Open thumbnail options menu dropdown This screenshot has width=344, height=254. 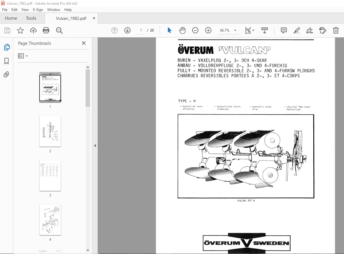click(23, 56)
